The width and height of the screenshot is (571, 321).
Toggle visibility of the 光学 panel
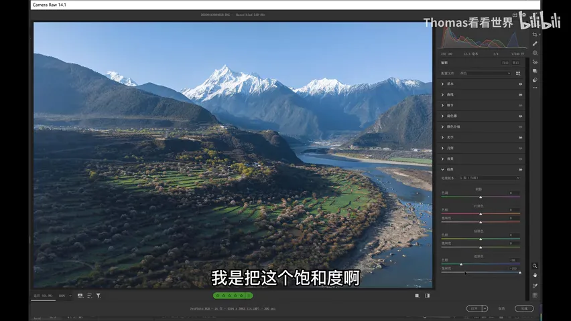pos(520,137)
